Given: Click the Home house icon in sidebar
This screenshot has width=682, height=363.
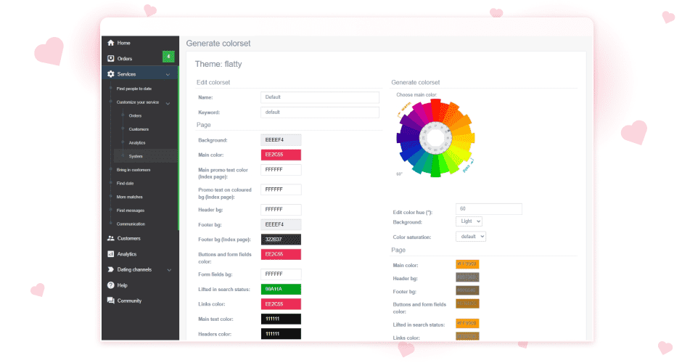Looking at the screenshot, I should click(110, 43).
